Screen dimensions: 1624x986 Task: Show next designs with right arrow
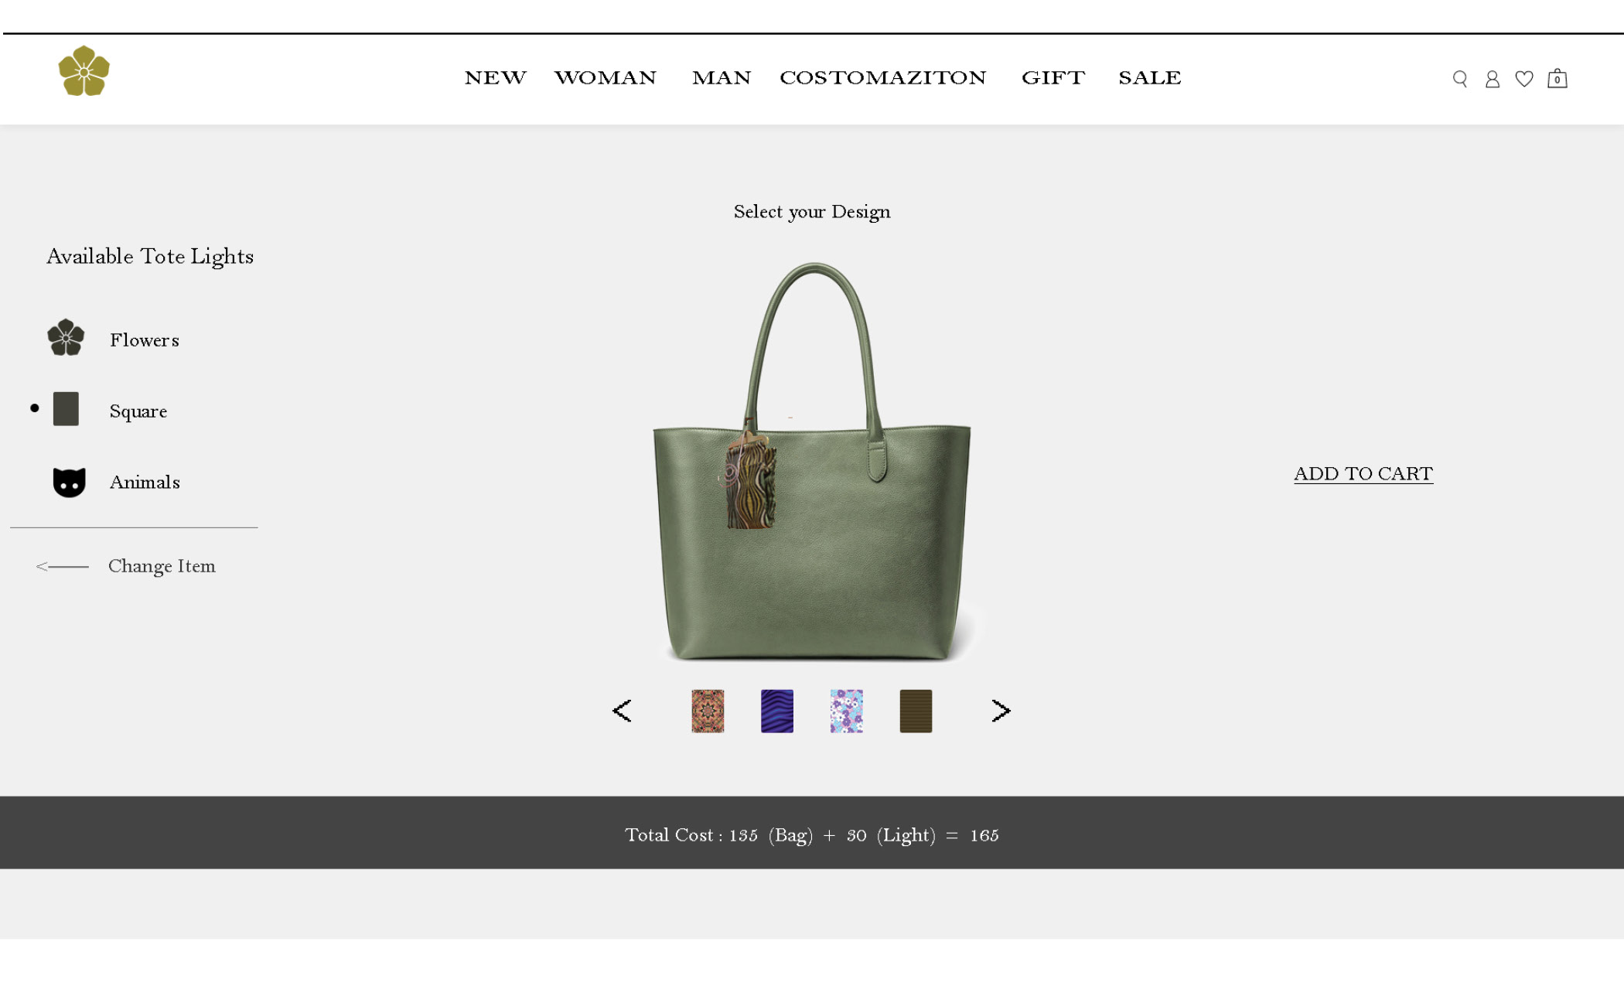click(1001, 711)
